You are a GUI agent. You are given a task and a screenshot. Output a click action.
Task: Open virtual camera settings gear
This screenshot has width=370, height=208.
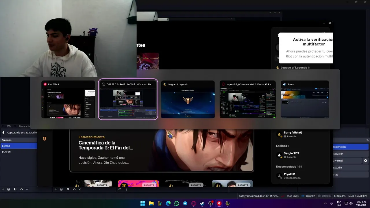point(366,161)
